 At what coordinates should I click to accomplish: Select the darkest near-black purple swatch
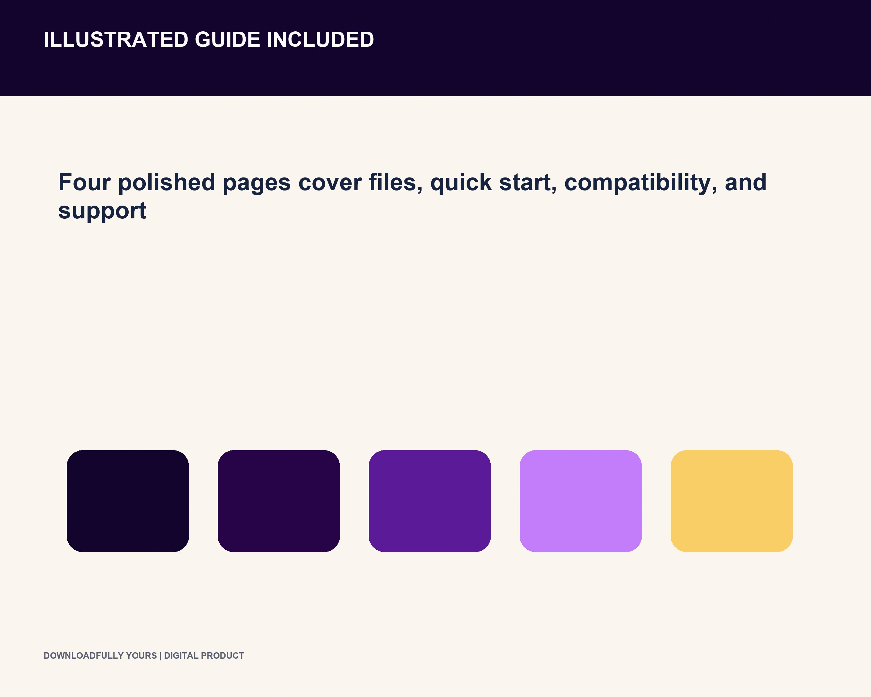(x=128, y=501)
